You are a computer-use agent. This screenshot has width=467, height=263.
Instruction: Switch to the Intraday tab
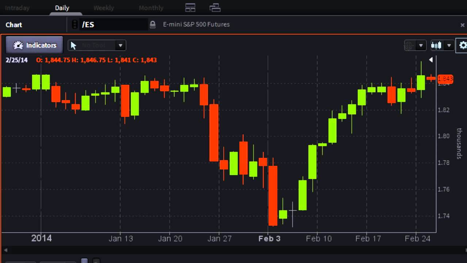(x=17, y=8)
